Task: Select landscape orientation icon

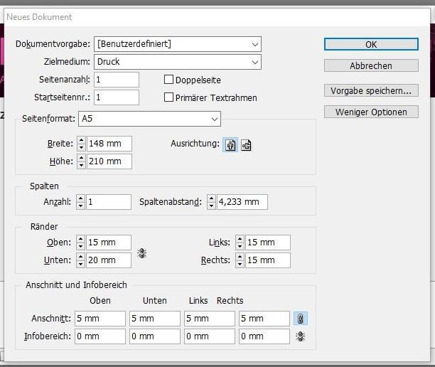Action: 246,145
